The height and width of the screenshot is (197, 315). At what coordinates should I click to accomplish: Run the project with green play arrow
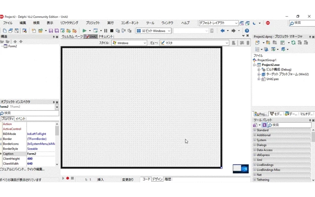(x=84, y=31)
